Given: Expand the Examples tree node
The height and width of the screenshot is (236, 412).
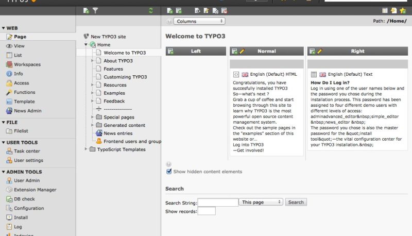Looking at the screenshot, I should pyautogui.click(x=92, y=93).
